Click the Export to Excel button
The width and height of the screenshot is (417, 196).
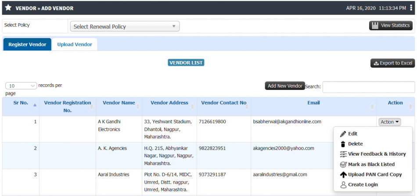coord(392,63)
